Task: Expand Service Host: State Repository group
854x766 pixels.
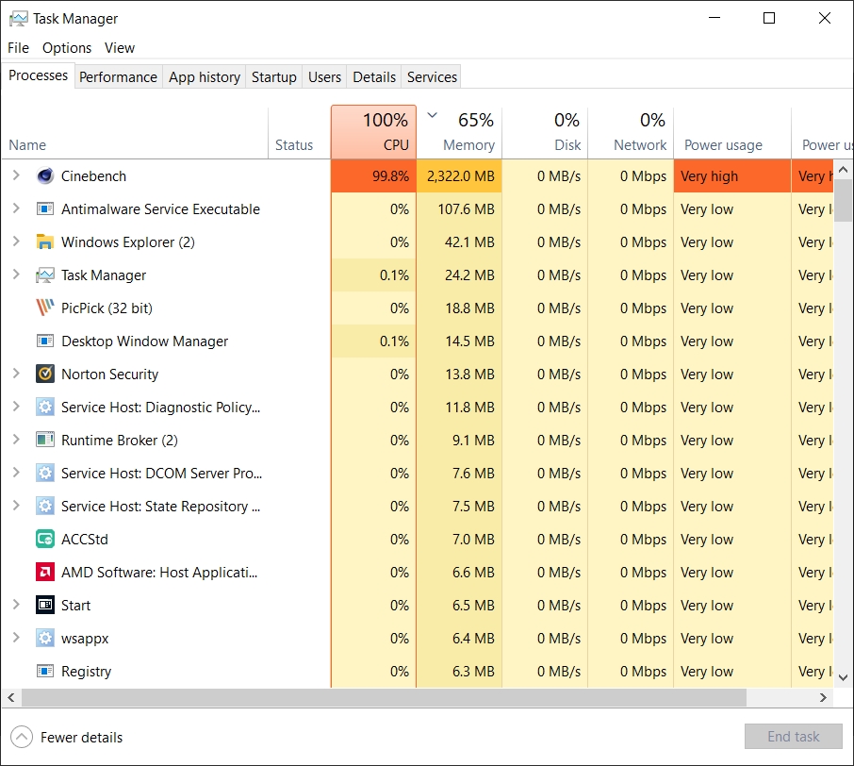Action: pyautogui.click(x=16, y=506)
